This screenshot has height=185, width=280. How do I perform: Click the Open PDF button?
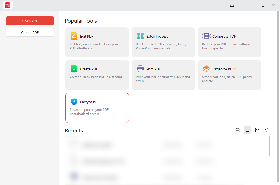(30, 21)
